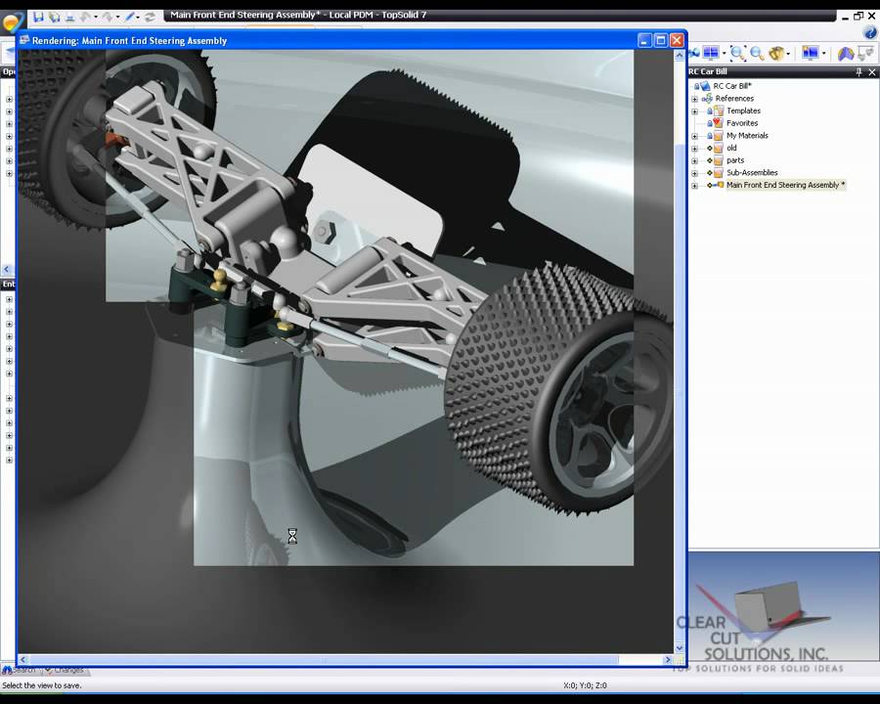880x704 pixels.
Task: Click the Rendering window scroll-right arrow
Action: (668, 660)
